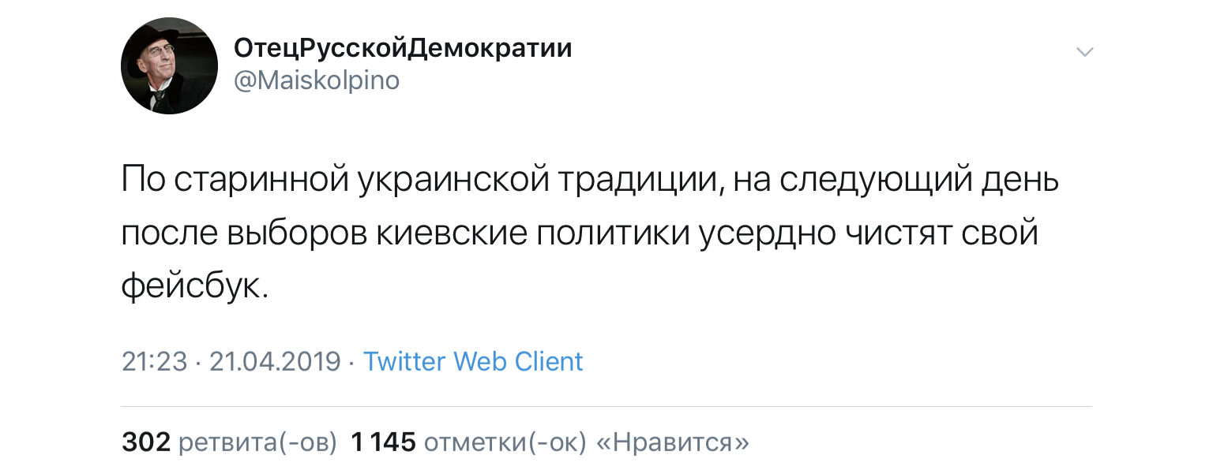Click the 1 145 likes number
The height and width of the screenshot is (470, 1213).
click(x=382, y=442)
